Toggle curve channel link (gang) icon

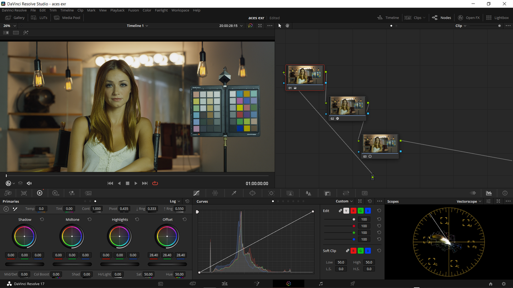340,211
